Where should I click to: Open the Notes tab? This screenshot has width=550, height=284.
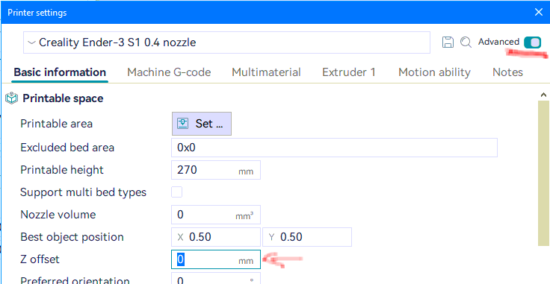click(x=507, y=72)
